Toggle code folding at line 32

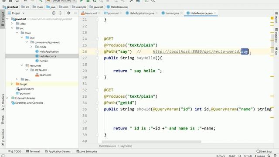(x=97, y=90)
